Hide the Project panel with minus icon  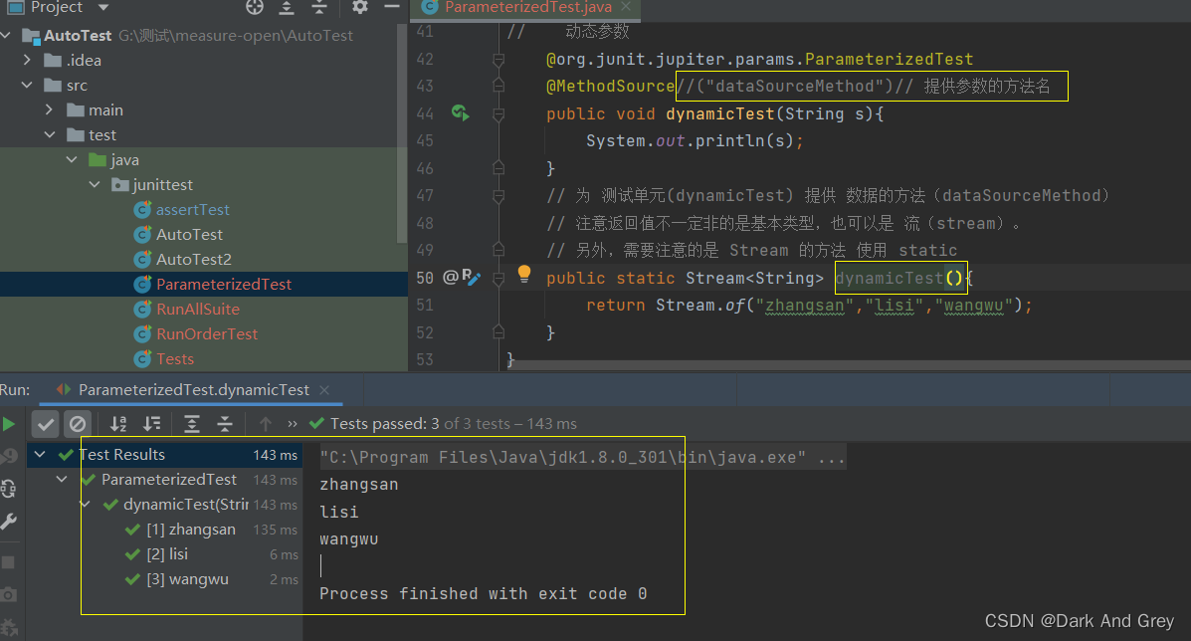[x=392, y=7]
